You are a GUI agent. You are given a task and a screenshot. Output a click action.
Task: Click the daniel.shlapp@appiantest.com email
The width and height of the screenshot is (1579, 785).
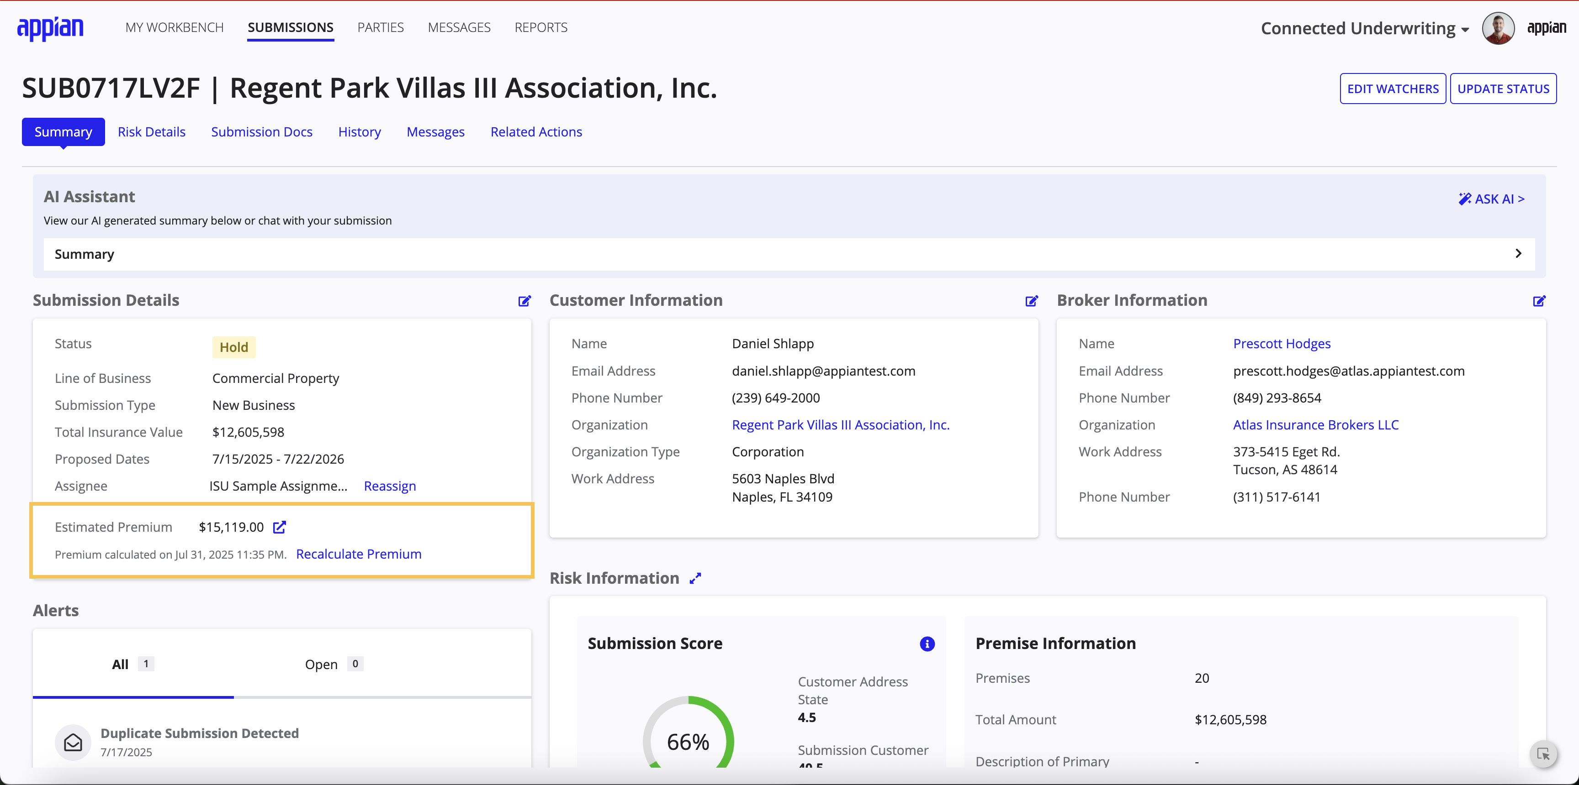point(823,371)
